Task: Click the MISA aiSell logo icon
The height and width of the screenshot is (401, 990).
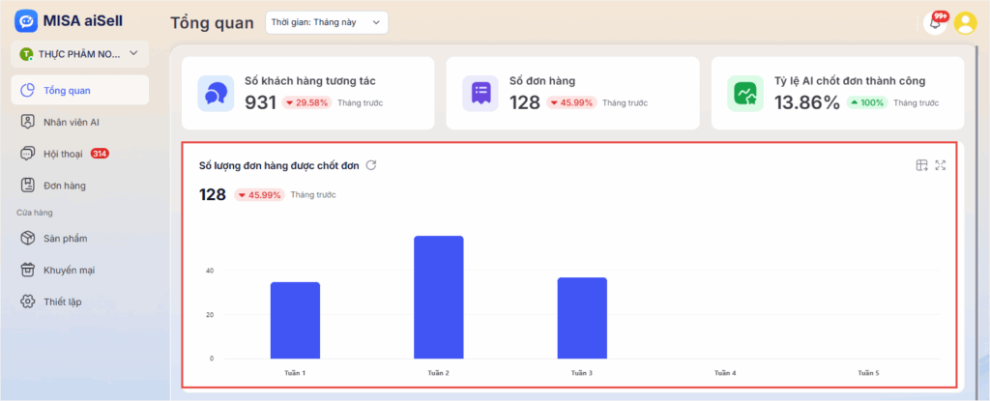Action: [x=27, y=22]
